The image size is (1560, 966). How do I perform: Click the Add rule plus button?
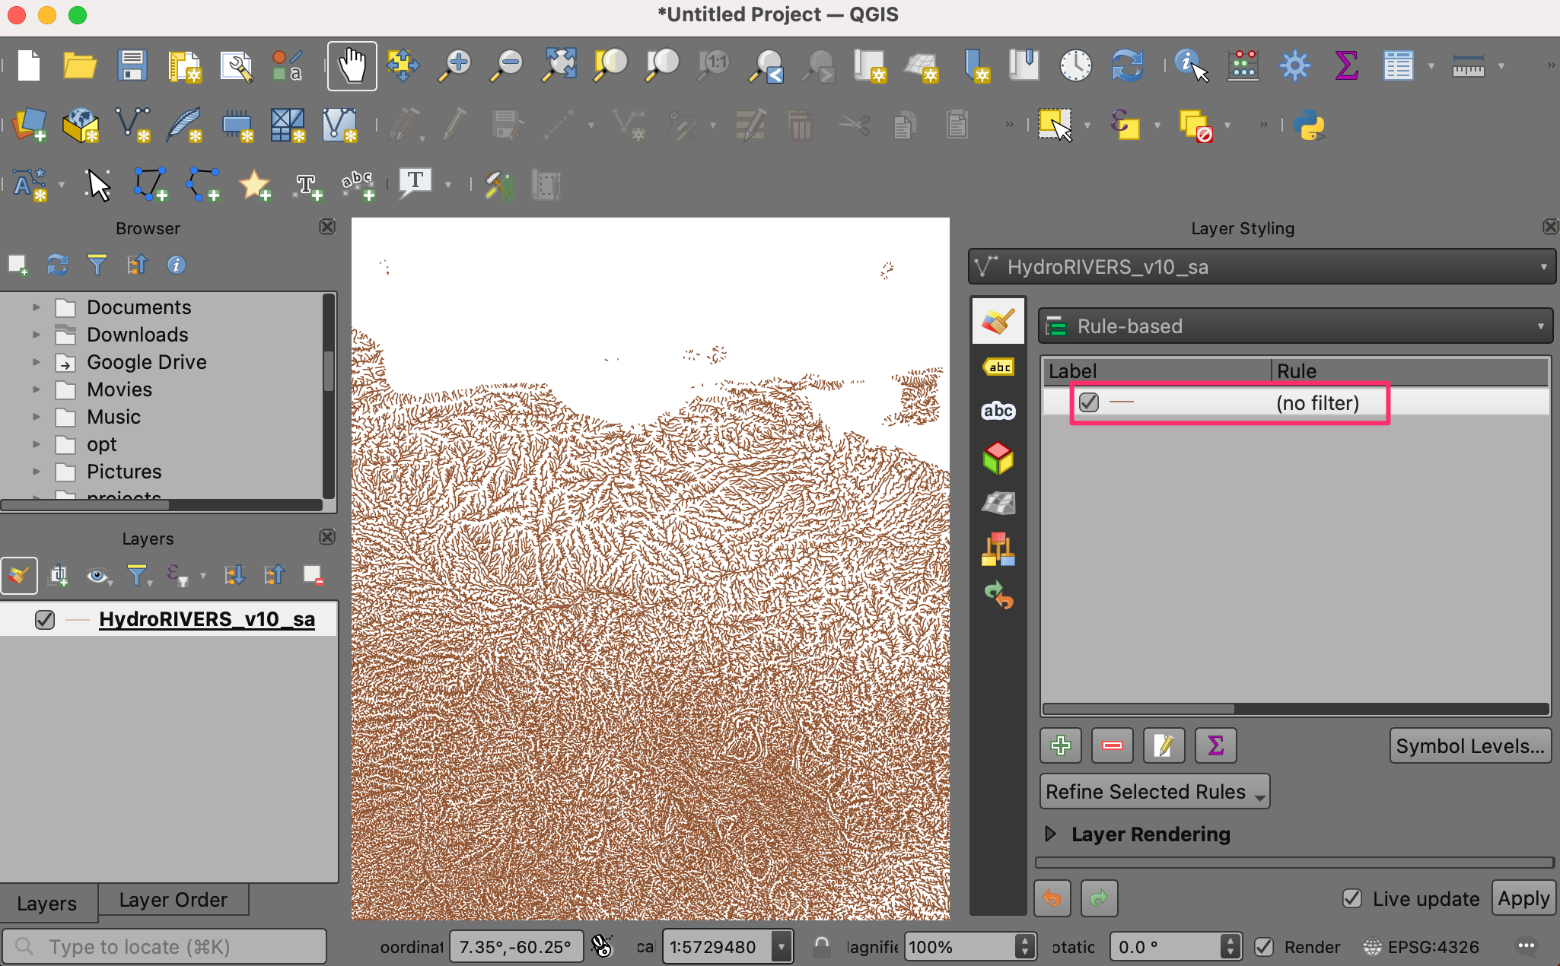[x=1061, y=745]
